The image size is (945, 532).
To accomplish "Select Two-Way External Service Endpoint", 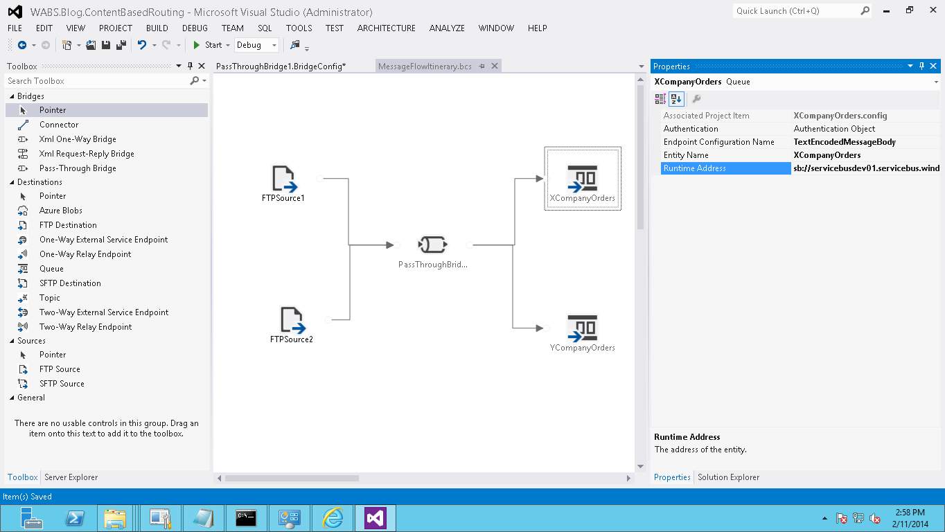I will point(104,312).
